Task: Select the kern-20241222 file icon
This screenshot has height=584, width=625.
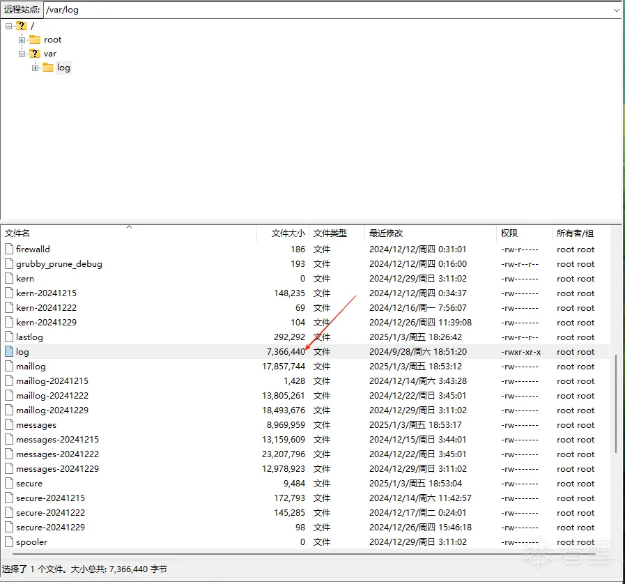Action: (9, 308)
